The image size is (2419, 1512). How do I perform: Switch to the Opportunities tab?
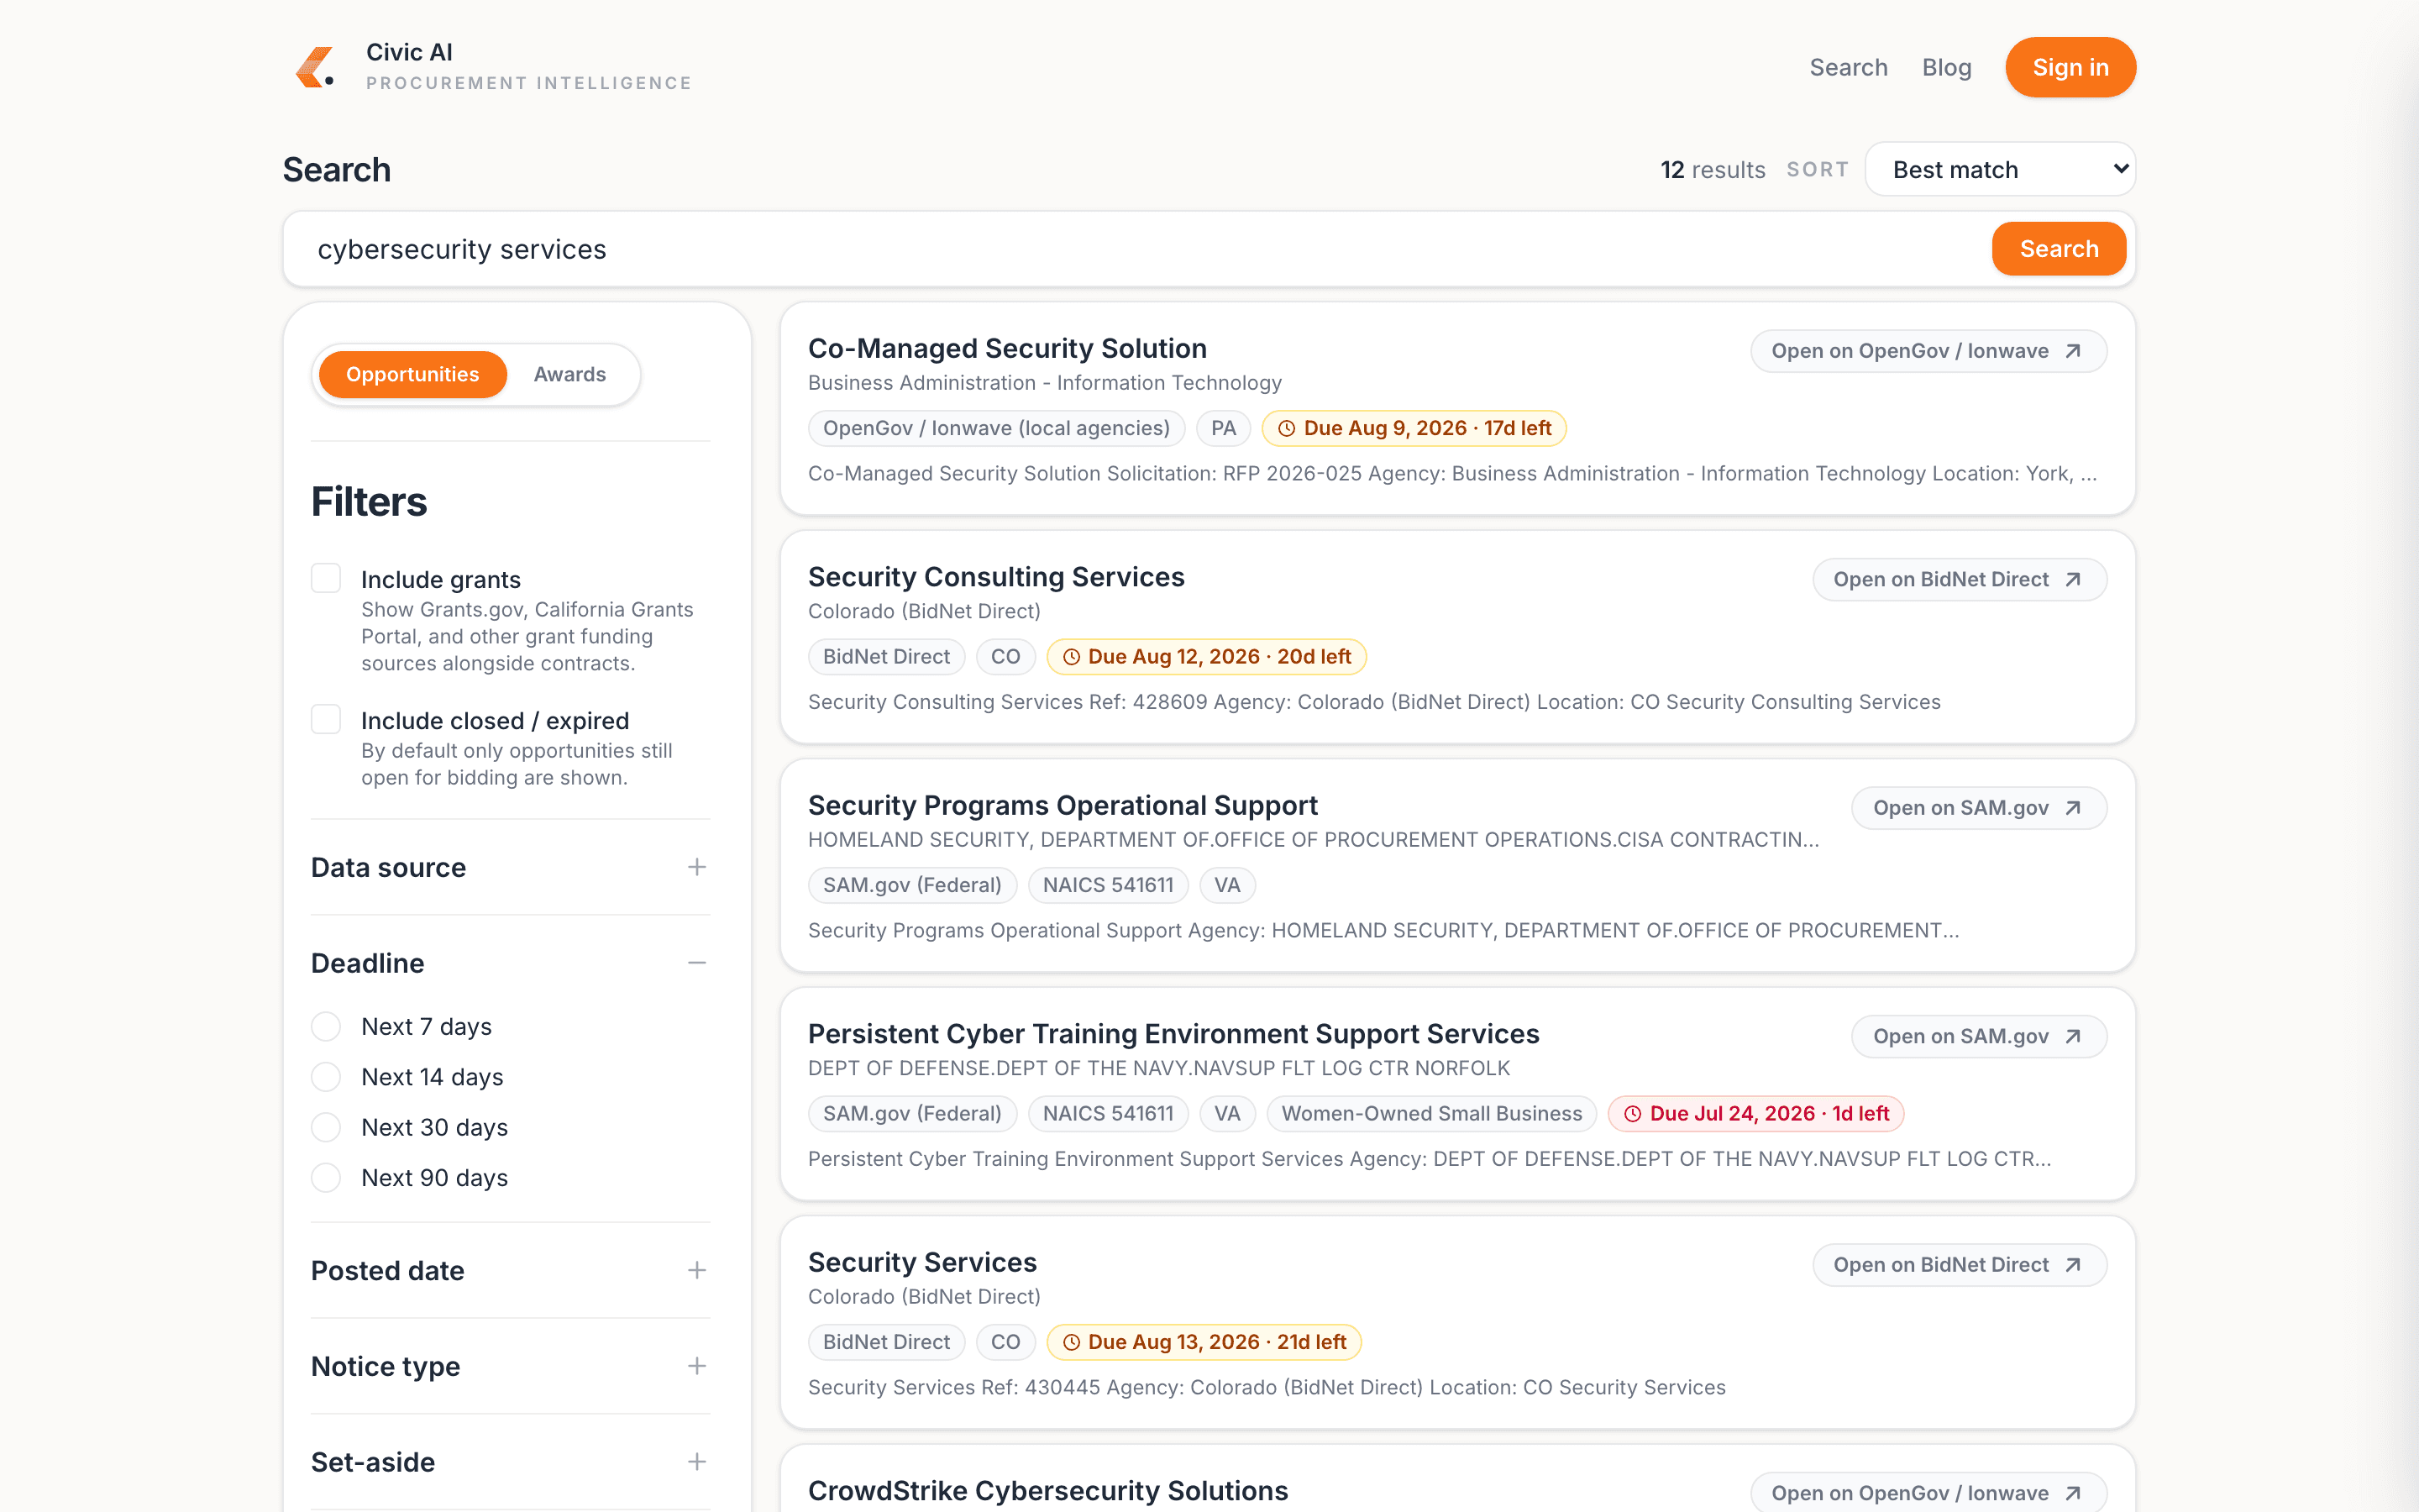[x=413, y=375]
